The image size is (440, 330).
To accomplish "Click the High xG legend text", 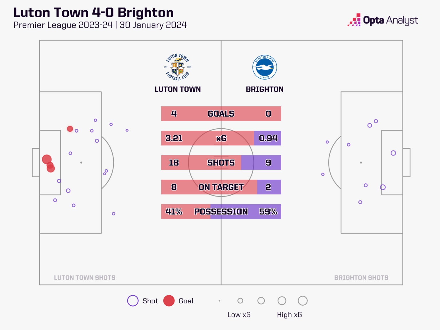I will point(289,315).
